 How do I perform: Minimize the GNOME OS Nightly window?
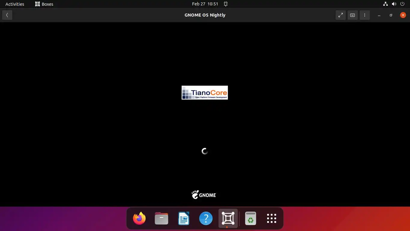[379, 15]
